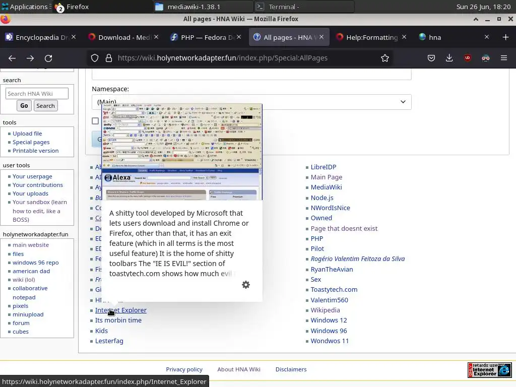Open the Windows 96 page link
The width and height of the screenshot is (516, 387).
(x=329, y=331)
